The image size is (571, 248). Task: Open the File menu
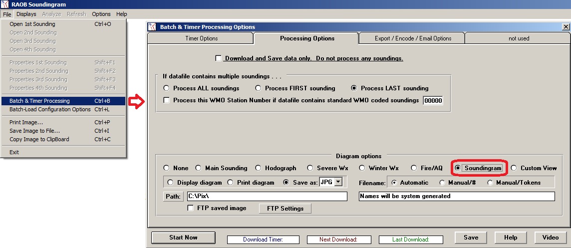click(x=7, y=14)
